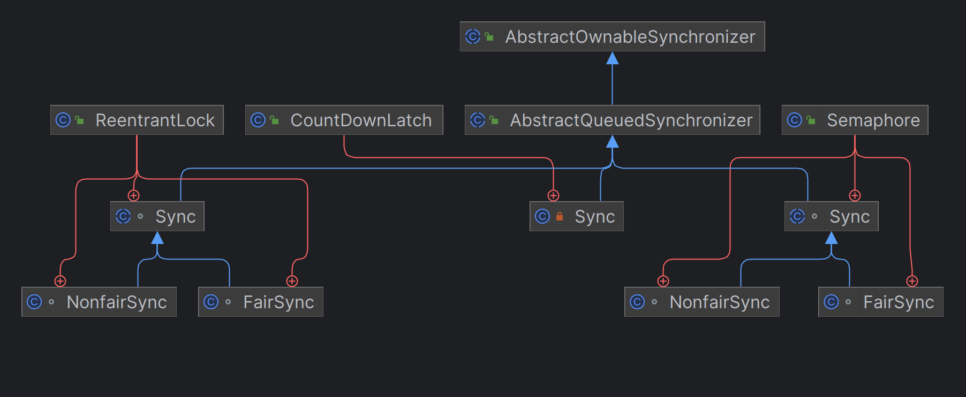Select the CountDownLatch node label
Screen dimensions: 966x397
361,120
